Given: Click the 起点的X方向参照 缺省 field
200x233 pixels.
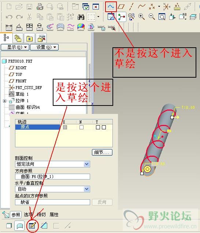Looking at the screenshot, I should coord(53,202).
